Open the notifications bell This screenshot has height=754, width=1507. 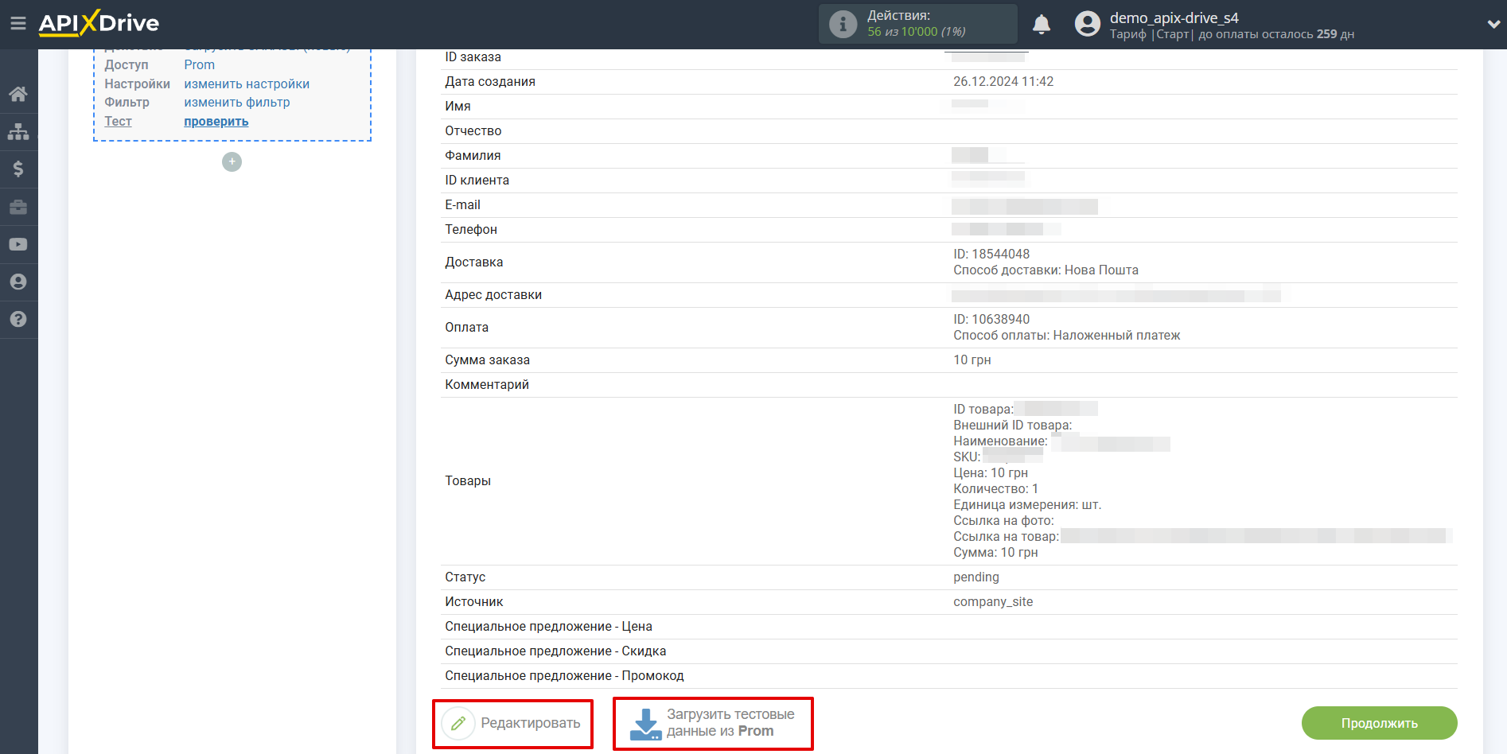[1041, 24]
